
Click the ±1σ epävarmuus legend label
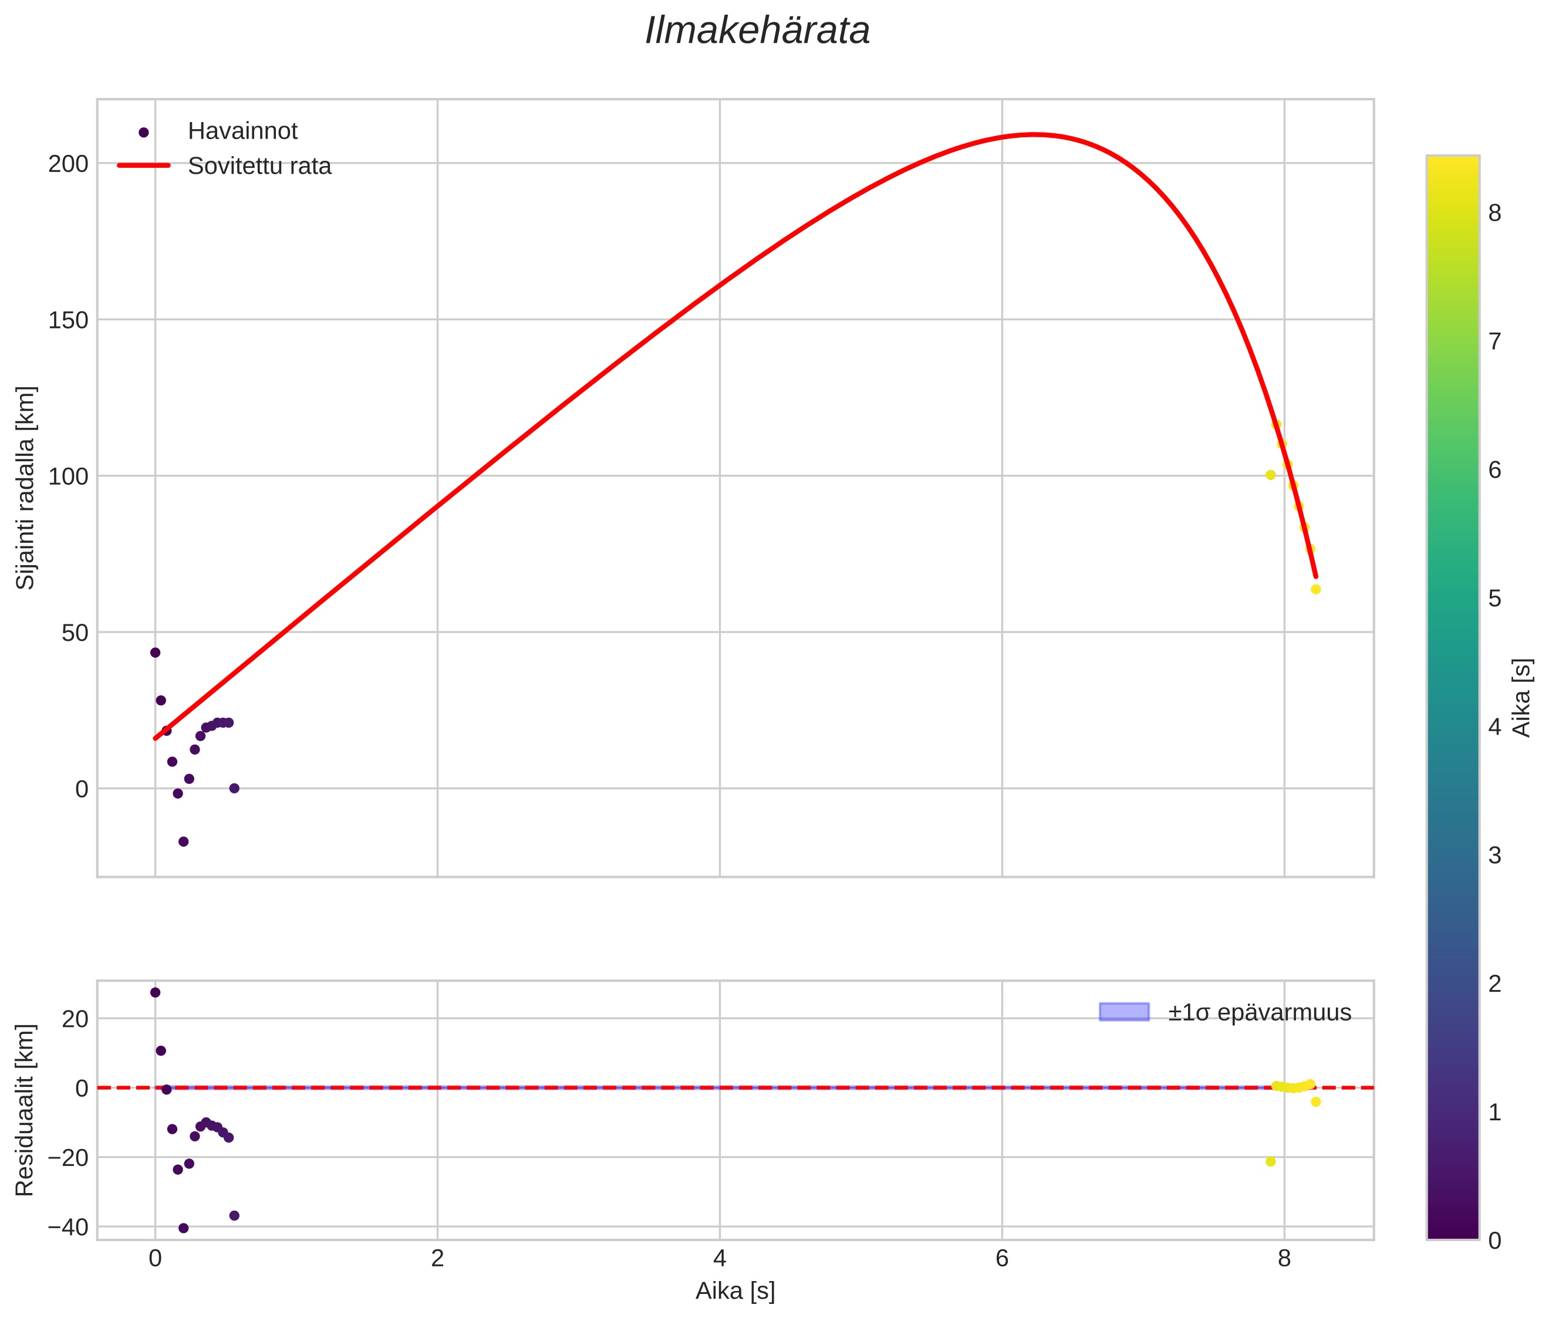point(1259,1012)
